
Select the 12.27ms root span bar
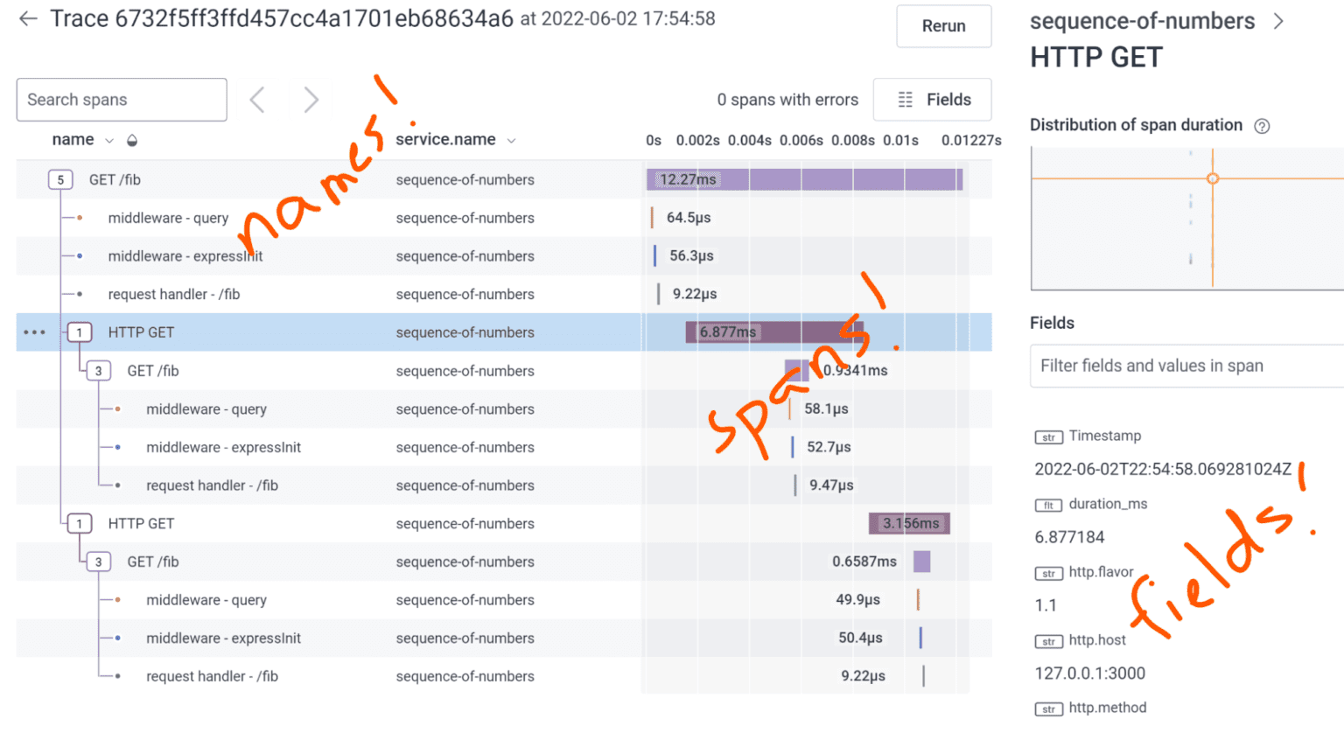pos(804,179)
